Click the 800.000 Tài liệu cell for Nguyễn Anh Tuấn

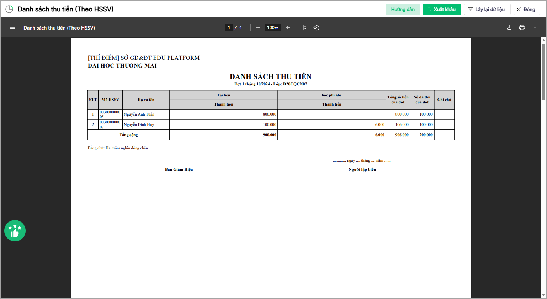(x=224, y=114)
